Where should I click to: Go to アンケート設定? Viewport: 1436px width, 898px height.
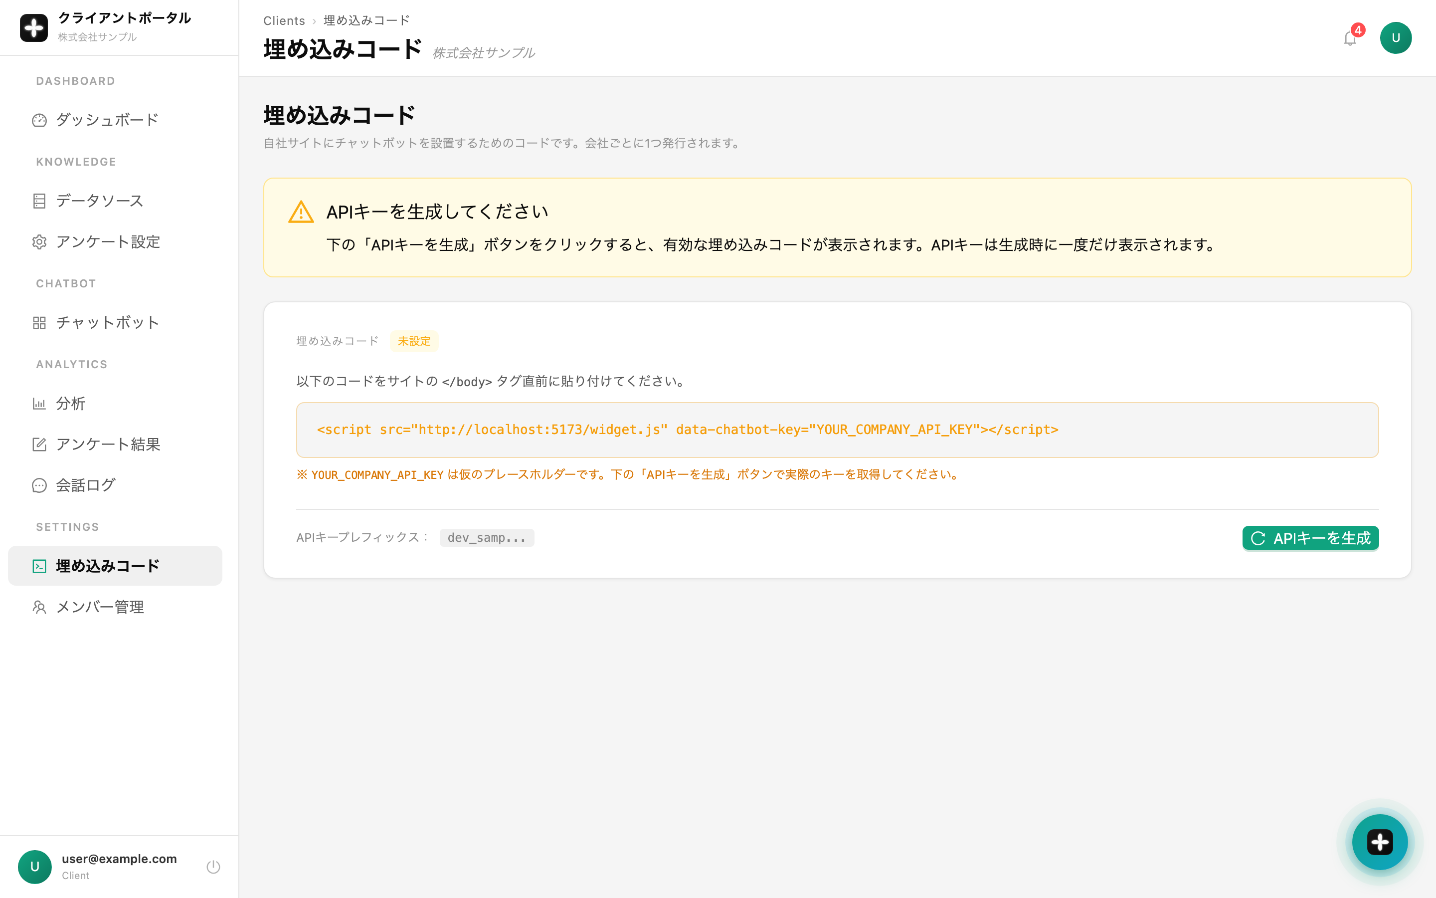115,242
